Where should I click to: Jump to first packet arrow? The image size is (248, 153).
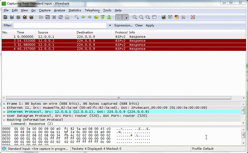pos(103,17)
